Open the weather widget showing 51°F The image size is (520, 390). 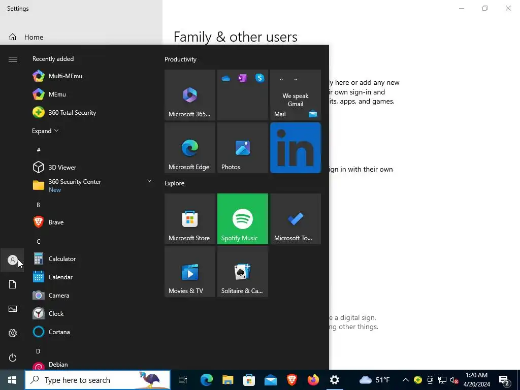pyautogui.click(x=375, y=380)
